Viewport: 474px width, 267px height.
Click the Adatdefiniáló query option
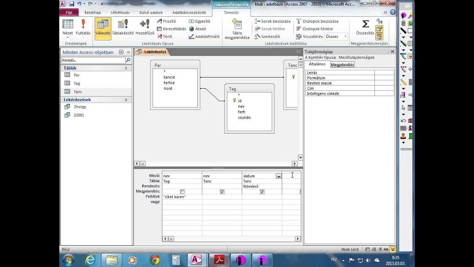pyautogui.click(x=204, y=37)
